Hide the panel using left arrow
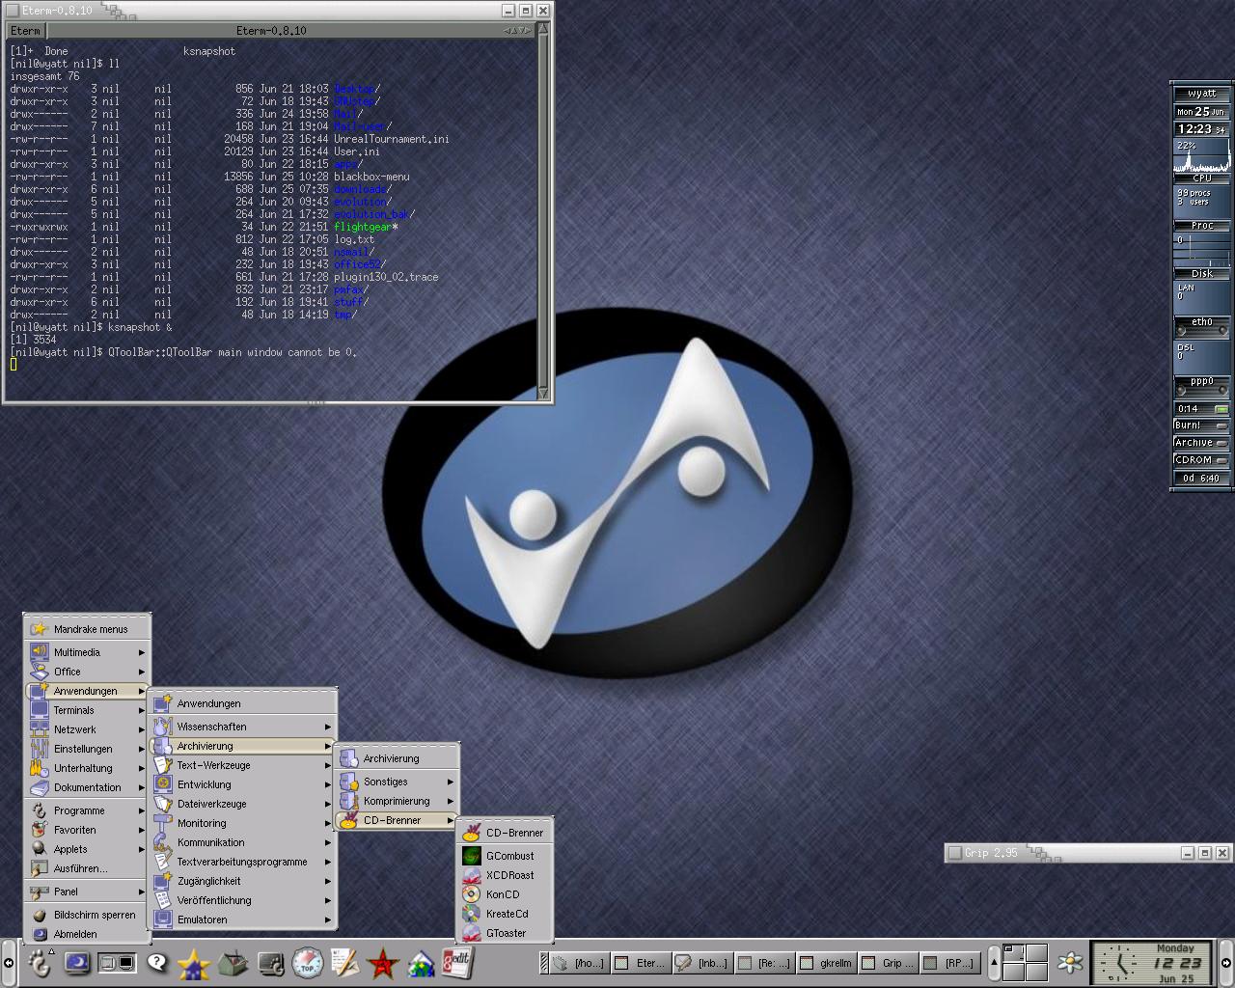Viewport: 1235px width, 988px height. pyautogui.click(x=9, y=962)
